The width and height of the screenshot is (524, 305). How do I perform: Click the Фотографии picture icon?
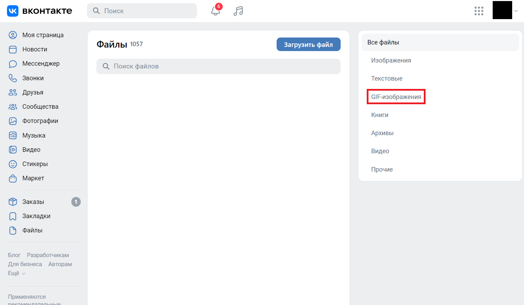[x=13, y=121]
